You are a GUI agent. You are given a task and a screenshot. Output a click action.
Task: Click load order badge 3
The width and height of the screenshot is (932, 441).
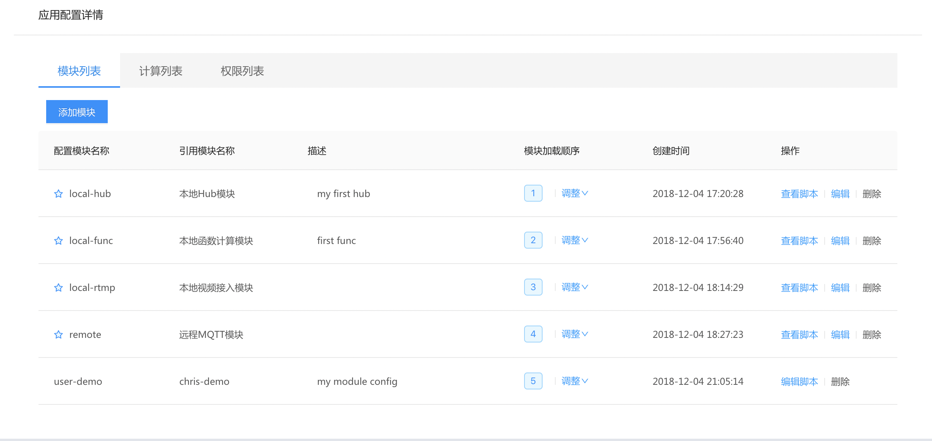pos(533,287)
